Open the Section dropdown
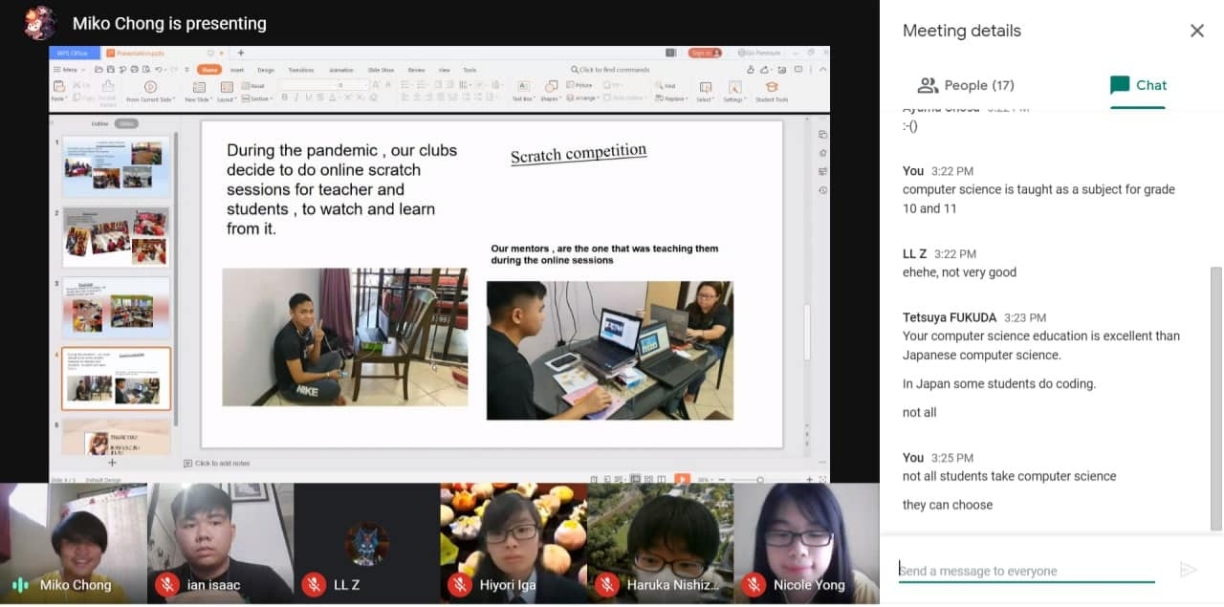1224x607 pixels. point(256,98)
